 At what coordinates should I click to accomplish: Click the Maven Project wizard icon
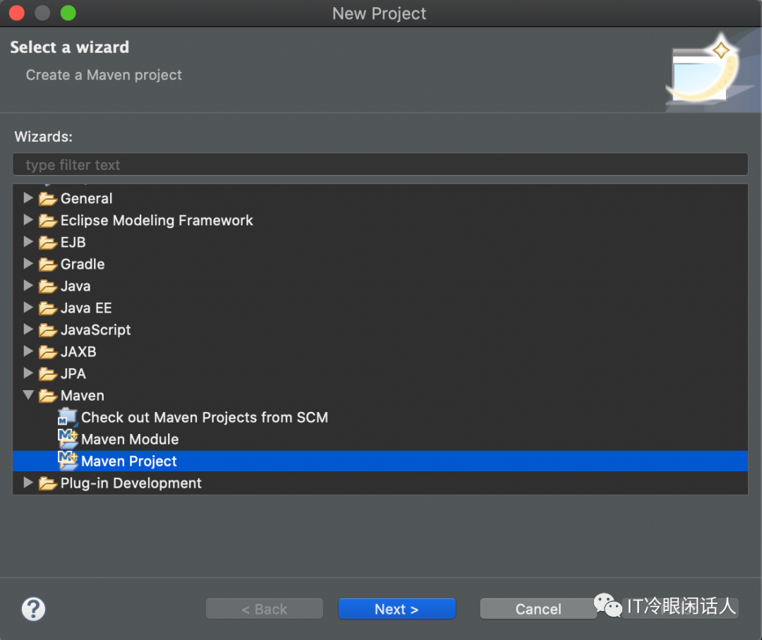click(x=68, y=461)
